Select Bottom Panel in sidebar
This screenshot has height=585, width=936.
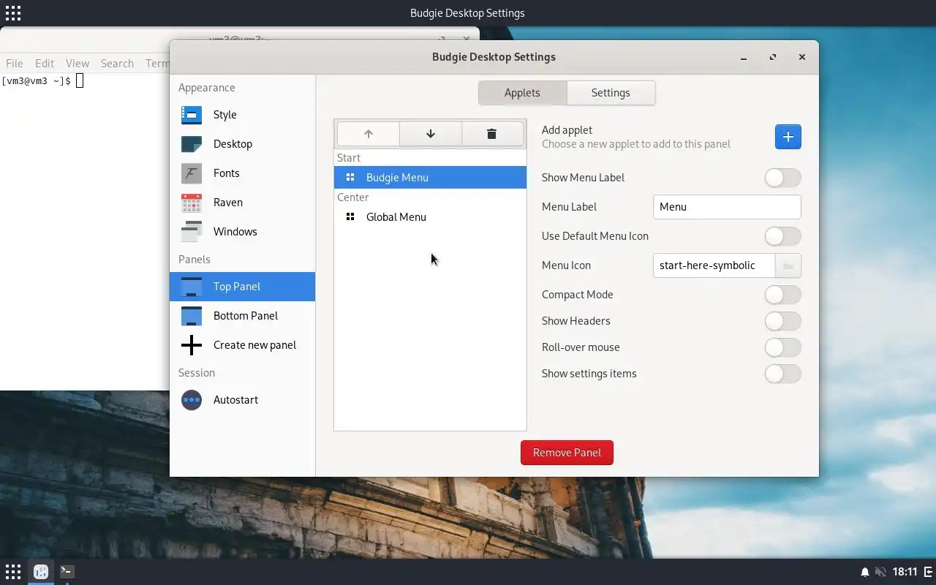coord(242,316)
